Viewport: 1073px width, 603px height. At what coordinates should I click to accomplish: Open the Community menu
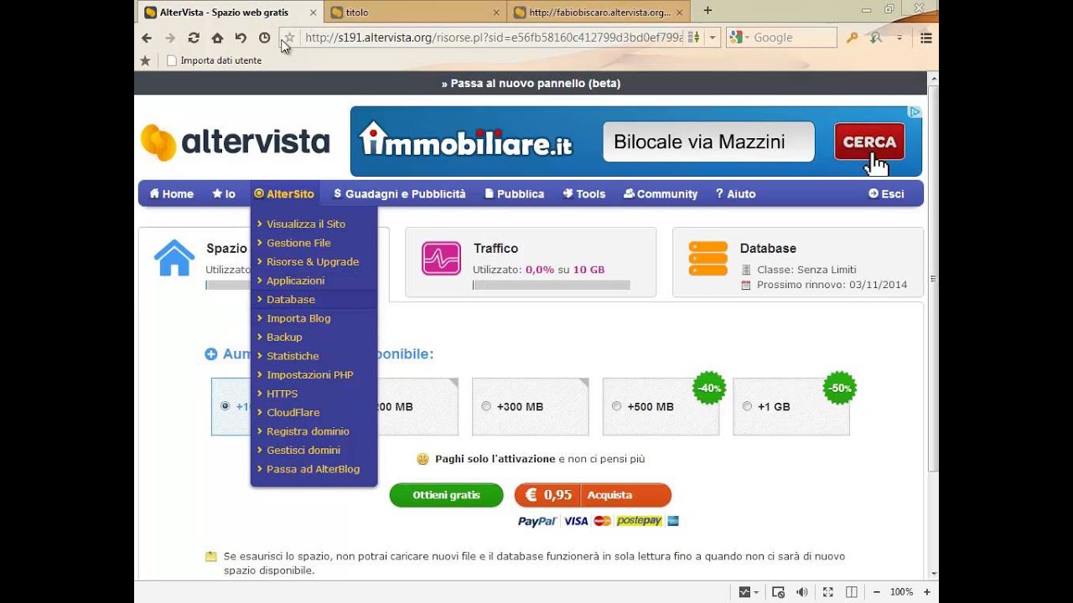click(x=661, y=193)
